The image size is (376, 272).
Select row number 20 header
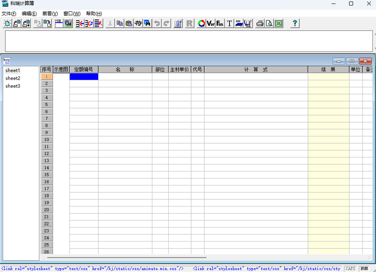47,210
